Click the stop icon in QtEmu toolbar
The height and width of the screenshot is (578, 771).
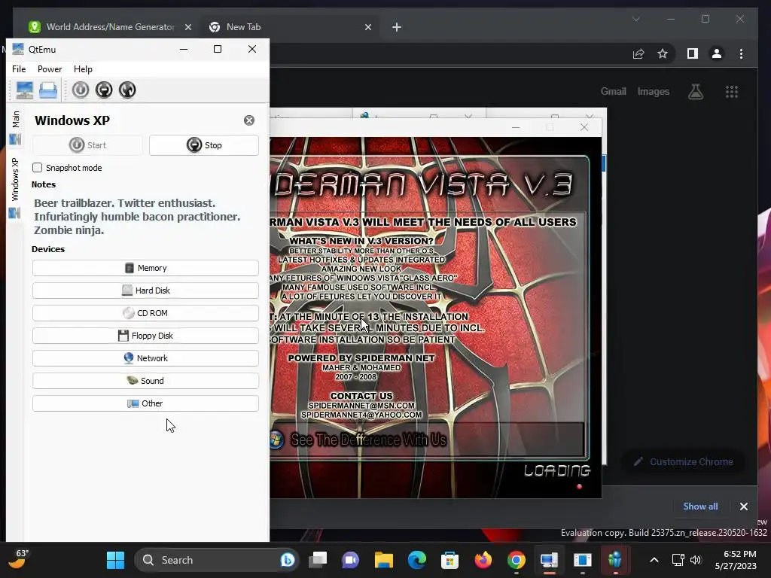tap(104, 90)
